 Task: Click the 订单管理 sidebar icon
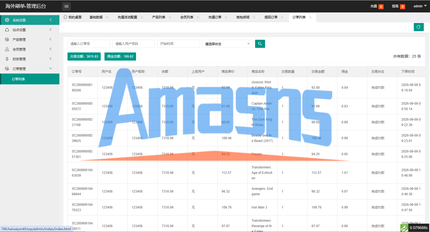pyautogui.click(x=7, y=69)
